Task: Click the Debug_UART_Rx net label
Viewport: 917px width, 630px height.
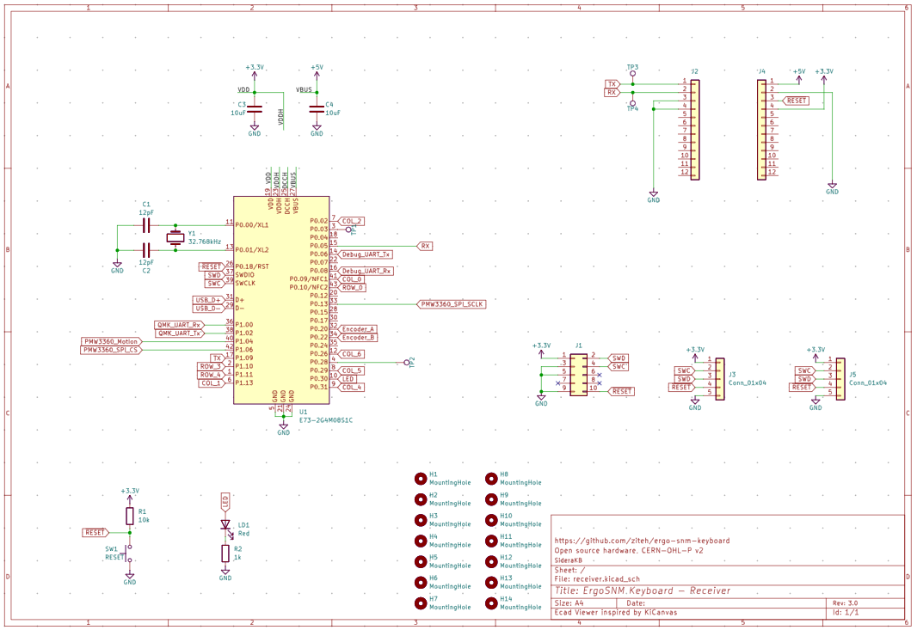Action: [366, 272]
